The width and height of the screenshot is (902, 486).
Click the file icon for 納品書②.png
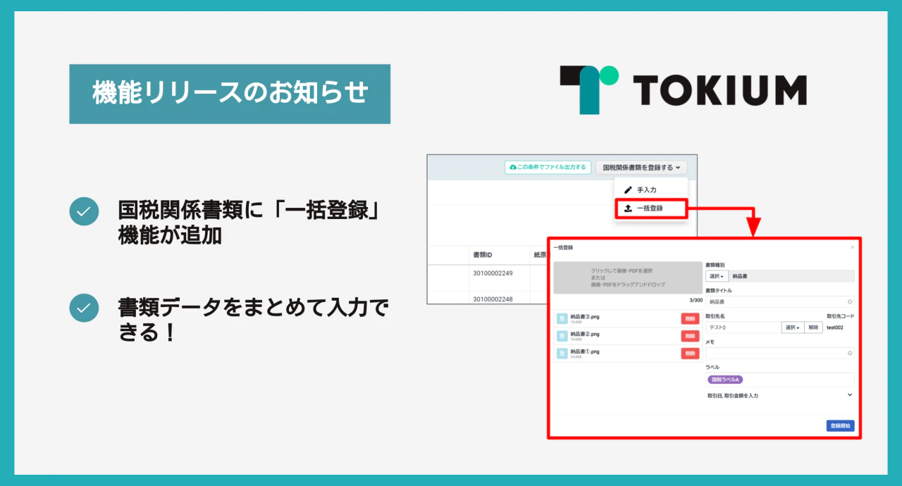point(562,336)
